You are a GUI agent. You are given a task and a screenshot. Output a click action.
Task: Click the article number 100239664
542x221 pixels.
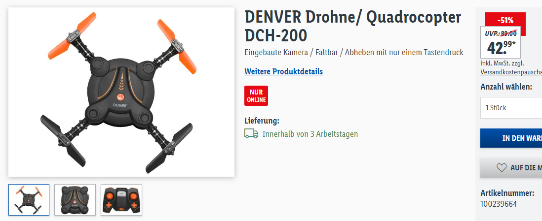click(499, 204)
